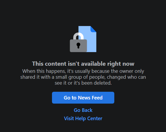Click the word "News" on the blue button
Viewport: 166px width, 132px height.
pos(84,98)
